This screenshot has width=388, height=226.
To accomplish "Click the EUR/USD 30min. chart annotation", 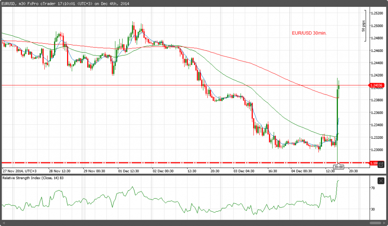I will 309,33.
